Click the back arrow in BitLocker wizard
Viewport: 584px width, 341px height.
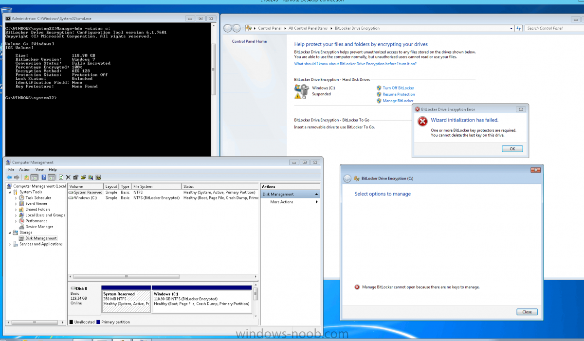coord(347,179)
